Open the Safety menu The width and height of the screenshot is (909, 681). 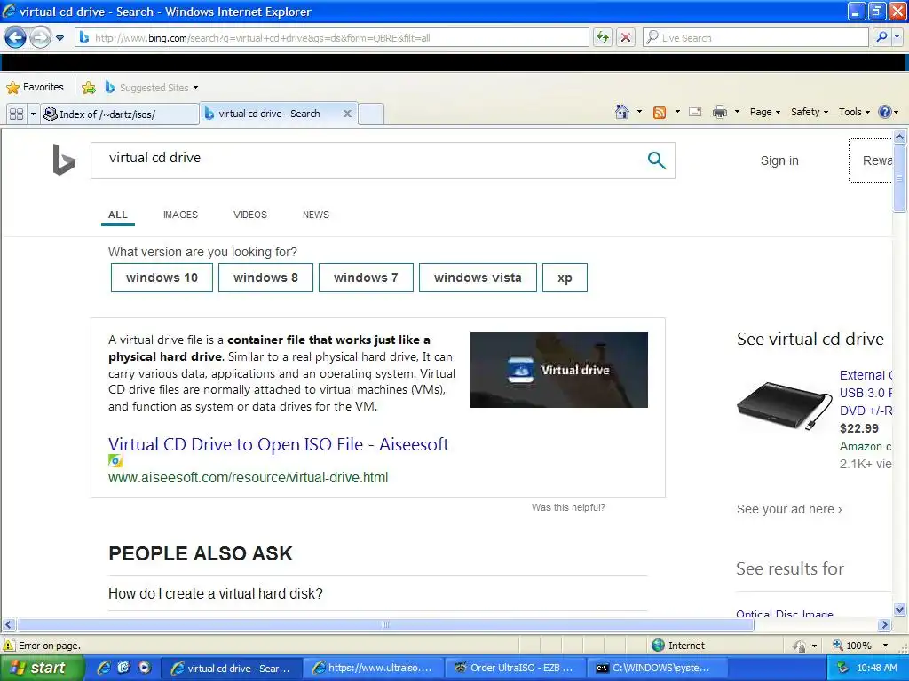[810, 112]
